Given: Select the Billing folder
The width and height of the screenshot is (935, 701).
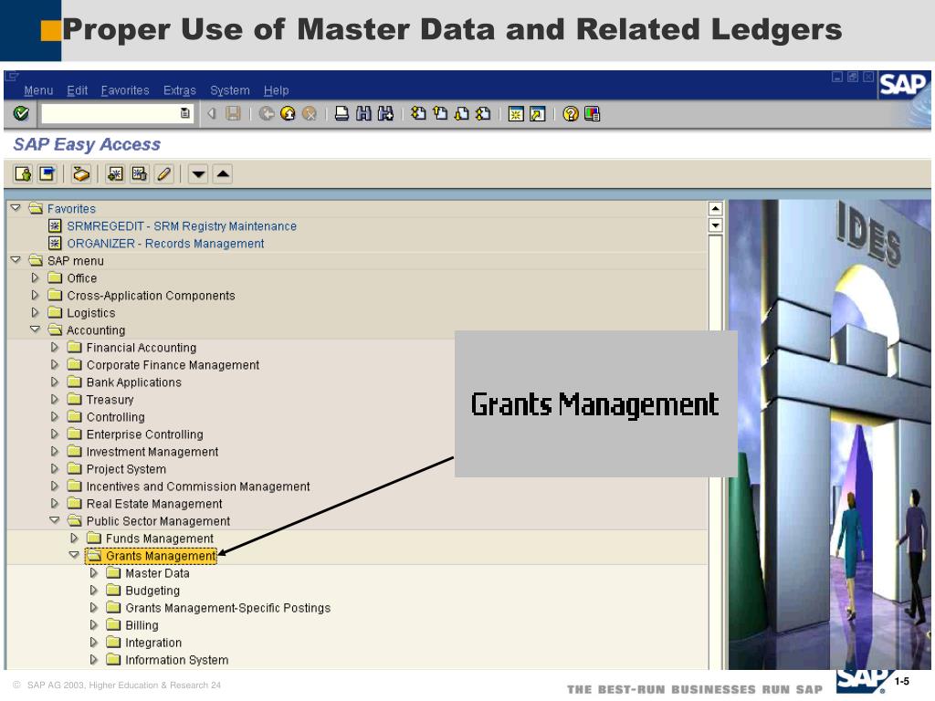Looking at the screenshot, I should (142, 624).
